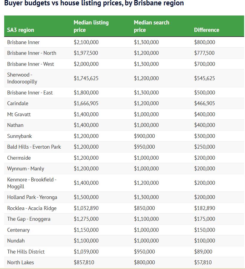This screenshot has width=245, height=269.
Task: Click the 'Median search price' column header
Action: [x=151, y=26]
